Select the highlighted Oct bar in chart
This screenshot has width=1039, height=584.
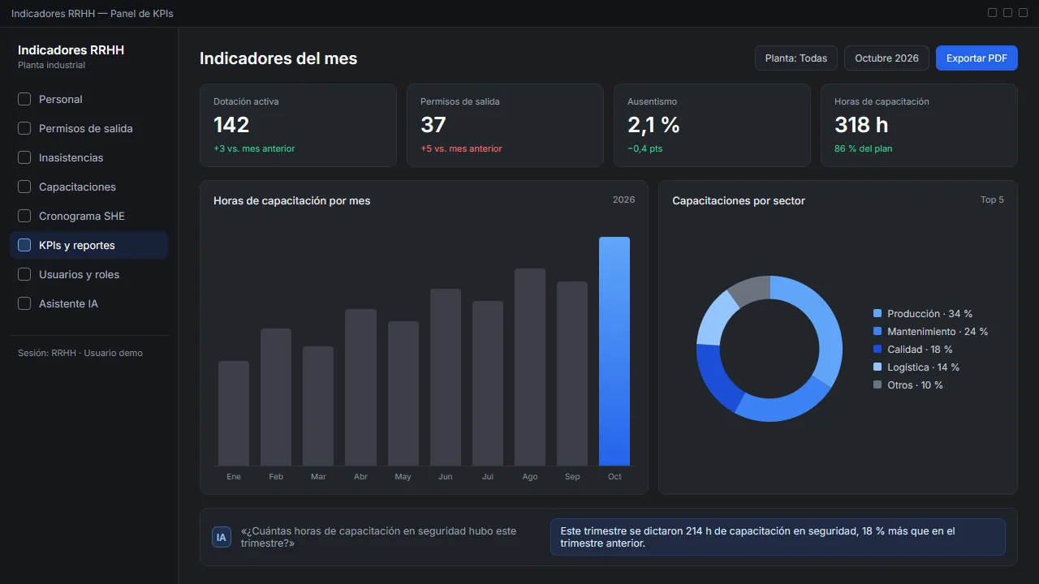point(614,351)
